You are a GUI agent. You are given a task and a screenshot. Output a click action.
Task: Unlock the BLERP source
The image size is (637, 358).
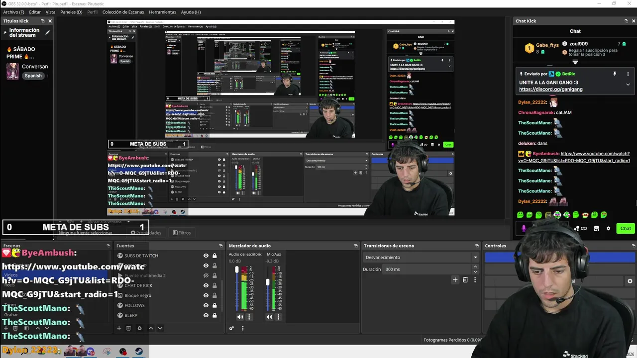[214, 315]
